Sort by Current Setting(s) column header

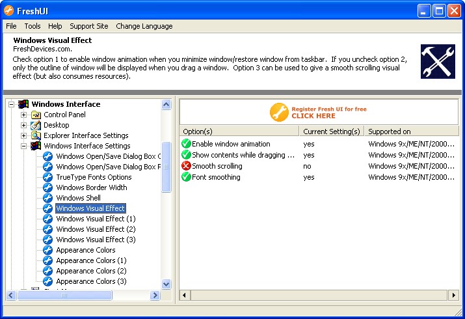pyautogui.click(x=332, y=132)
